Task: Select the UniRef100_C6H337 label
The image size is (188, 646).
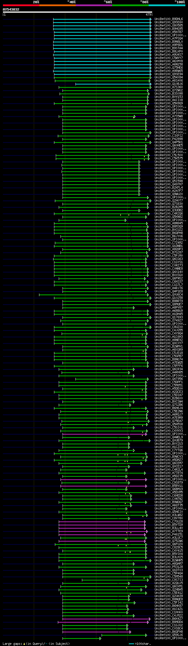Action: tap(169, 281)
